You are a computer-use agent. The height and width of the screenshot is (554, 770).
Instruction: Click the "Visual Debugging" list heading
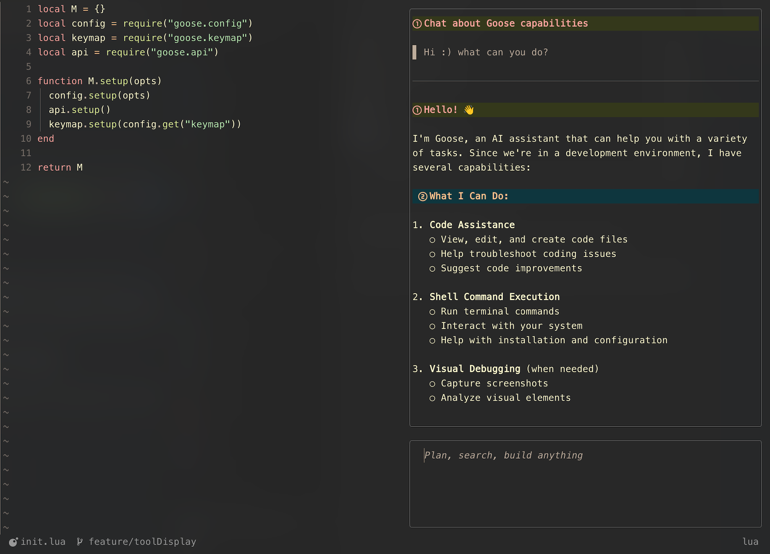tap(474, 369)
